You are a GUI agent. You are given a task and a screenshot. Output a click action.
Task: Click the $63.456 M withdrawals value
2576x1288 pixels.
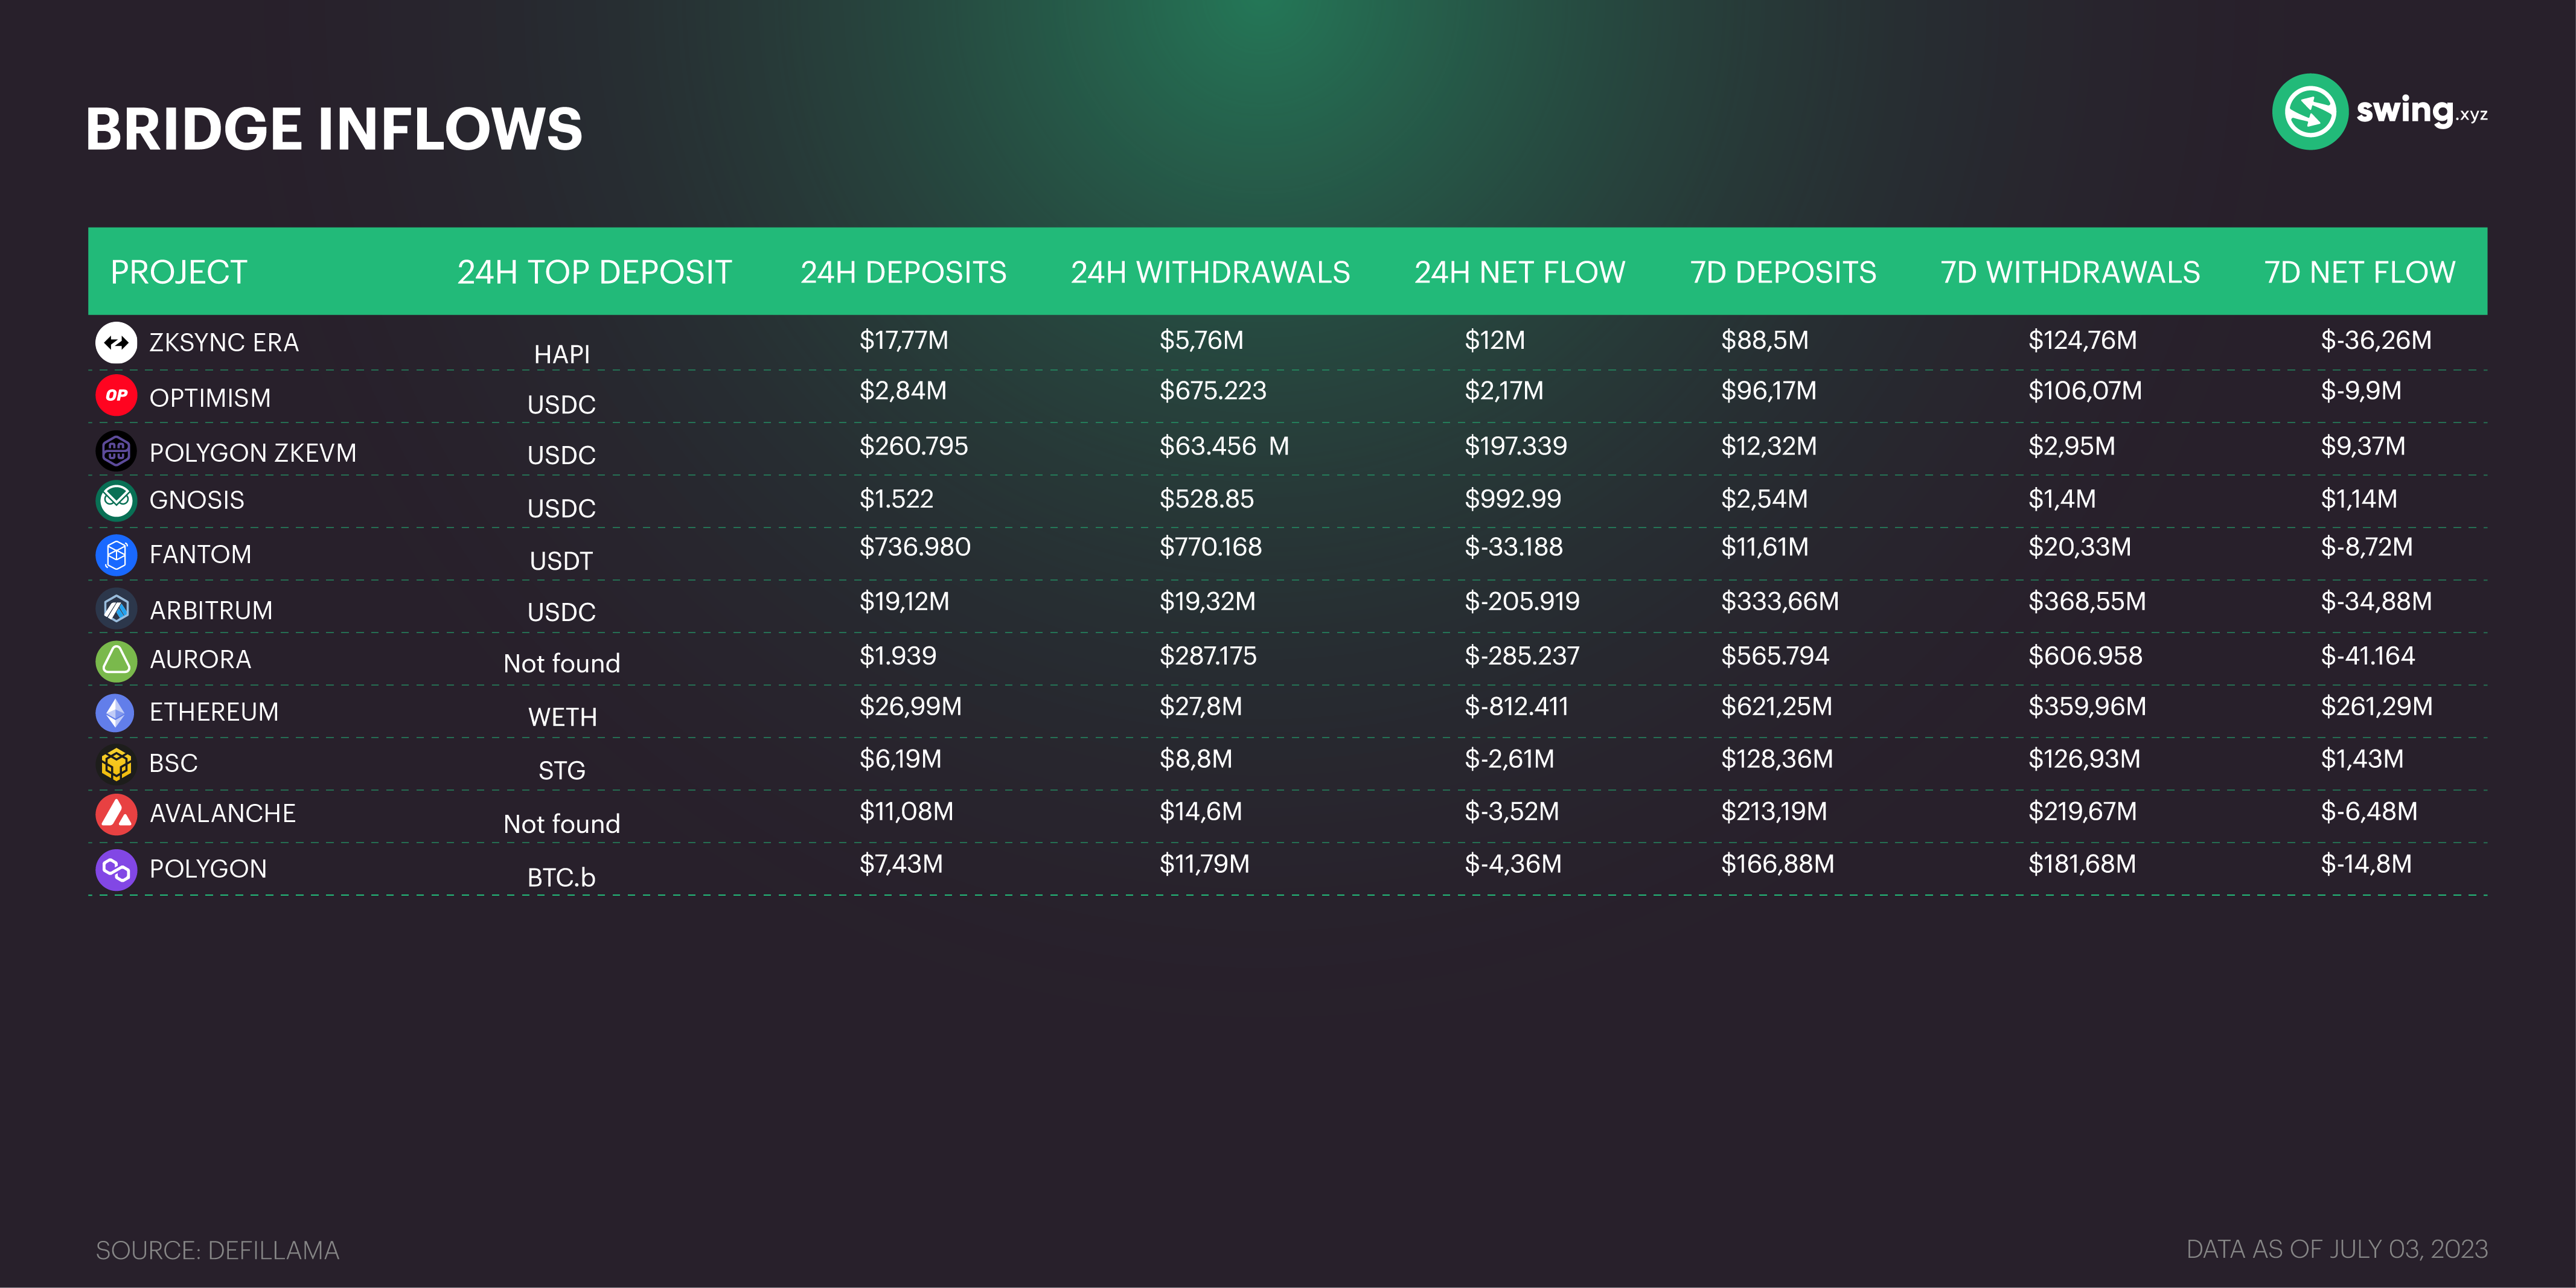pos(1225,446)
